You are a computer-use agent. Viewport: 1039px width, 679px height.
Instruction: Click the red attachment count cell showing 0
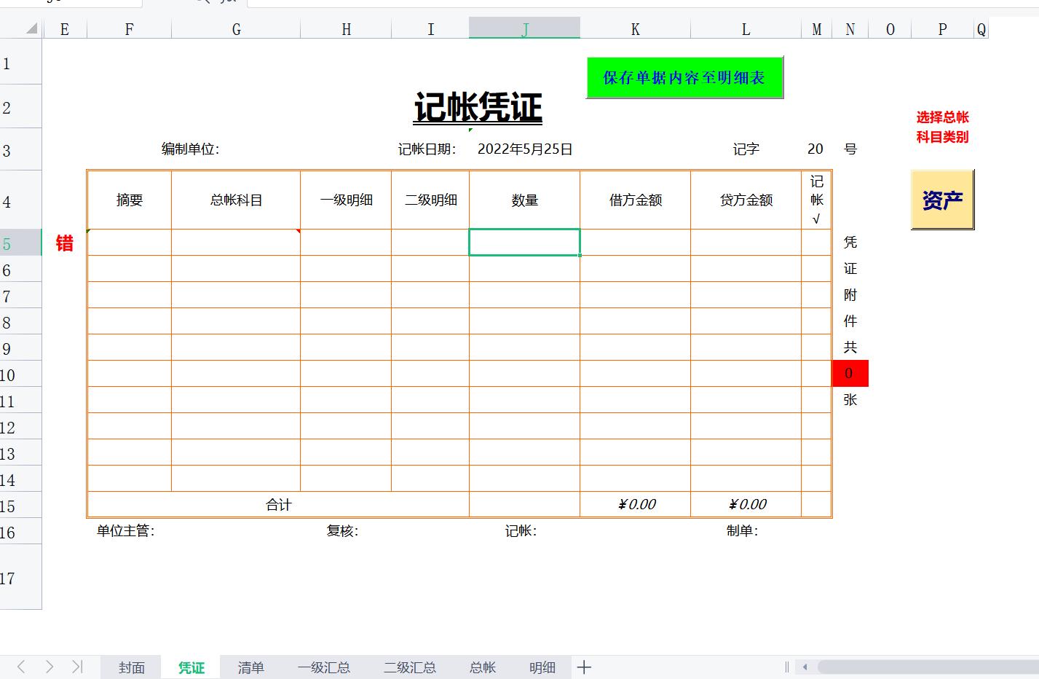tap(850, 373)
